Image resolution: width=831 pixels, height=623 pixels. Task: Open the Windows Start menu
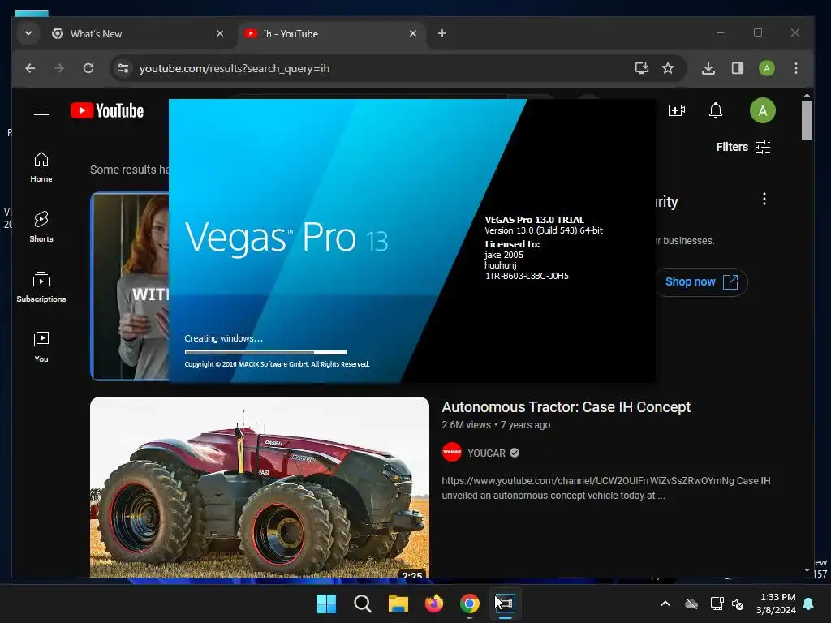pos(326,604)
